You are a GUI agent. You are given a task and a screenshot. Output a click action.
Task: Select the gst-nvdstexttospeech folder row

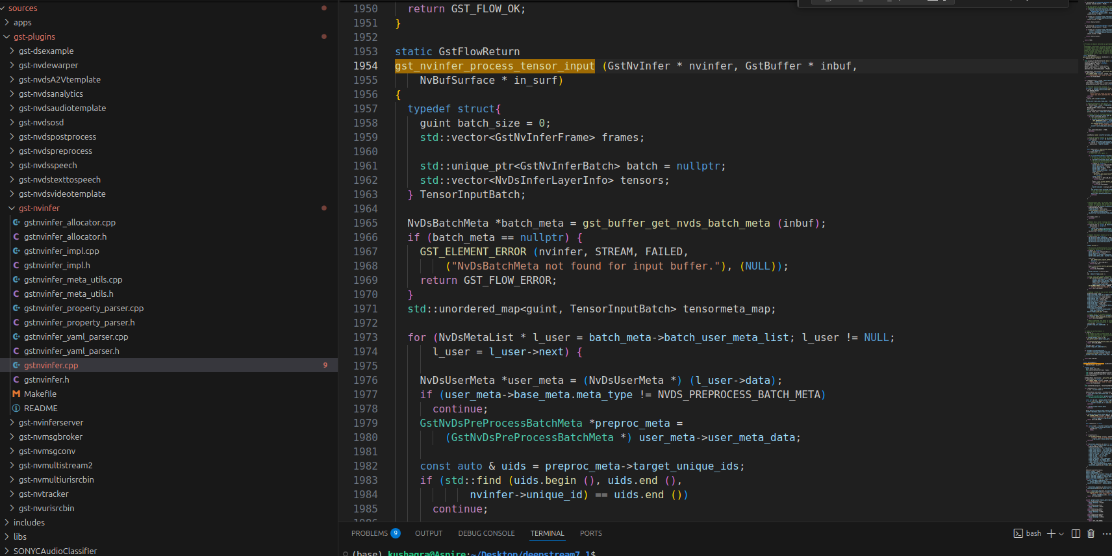169,179
